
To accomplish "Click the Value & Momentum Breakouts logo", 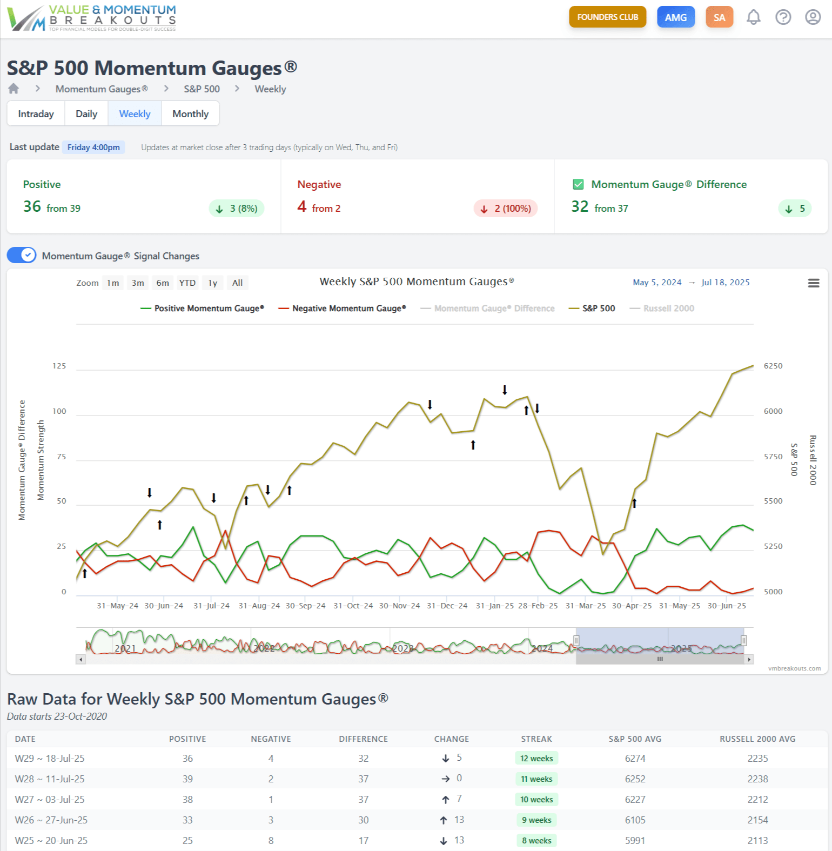I will click(92, 18).
